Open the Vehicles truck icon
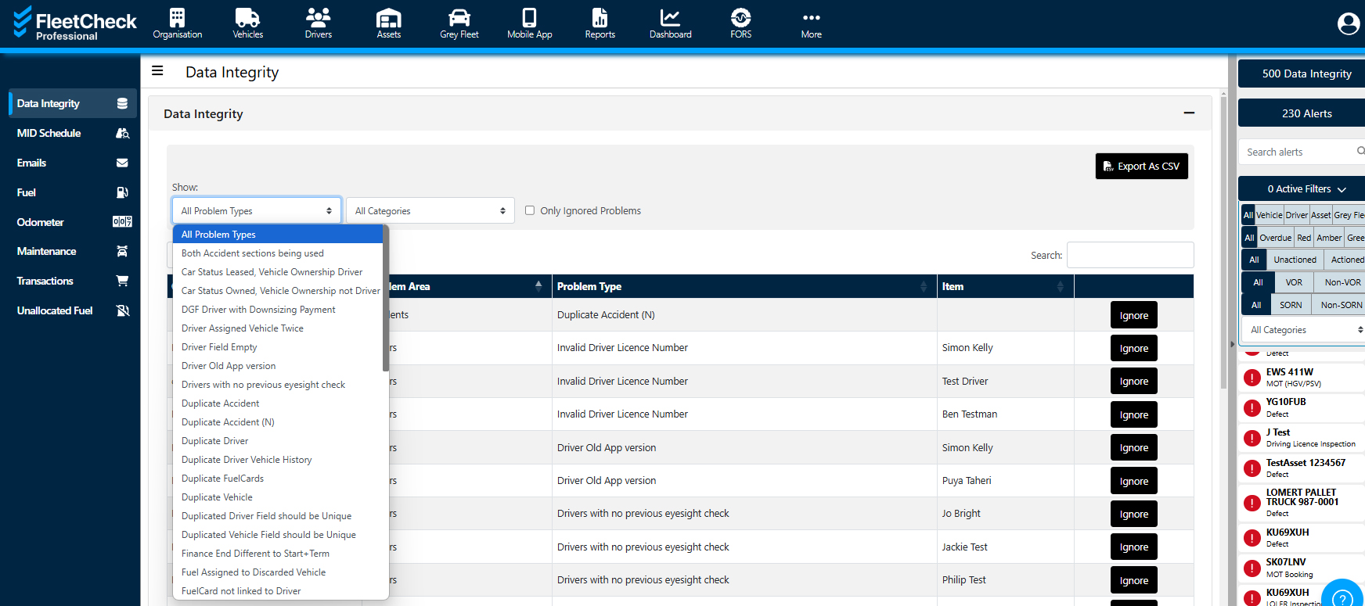Image resolution: width=1365 pixels, height=606 pixels. (247, 17)
